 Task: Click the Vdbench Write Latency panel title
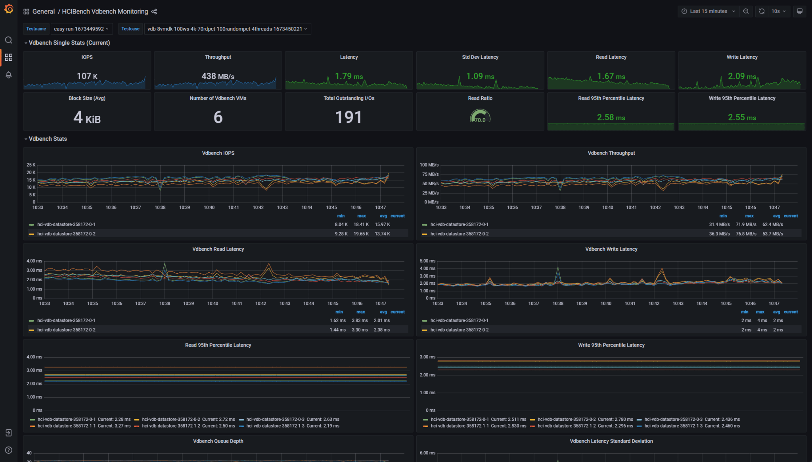611,249
